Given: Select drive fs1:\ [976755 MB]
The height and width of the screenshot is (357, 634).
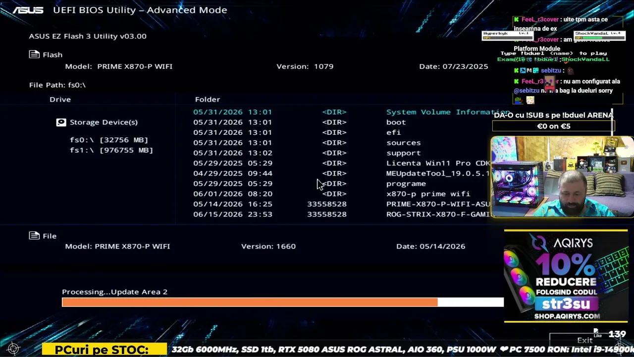Looking at the screenshot, I should [111, 150].
